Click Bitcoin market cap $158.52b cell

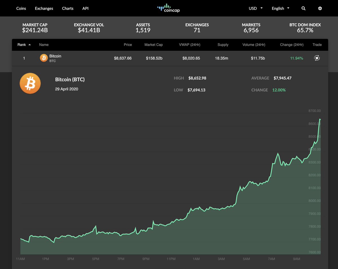(154, 58)
